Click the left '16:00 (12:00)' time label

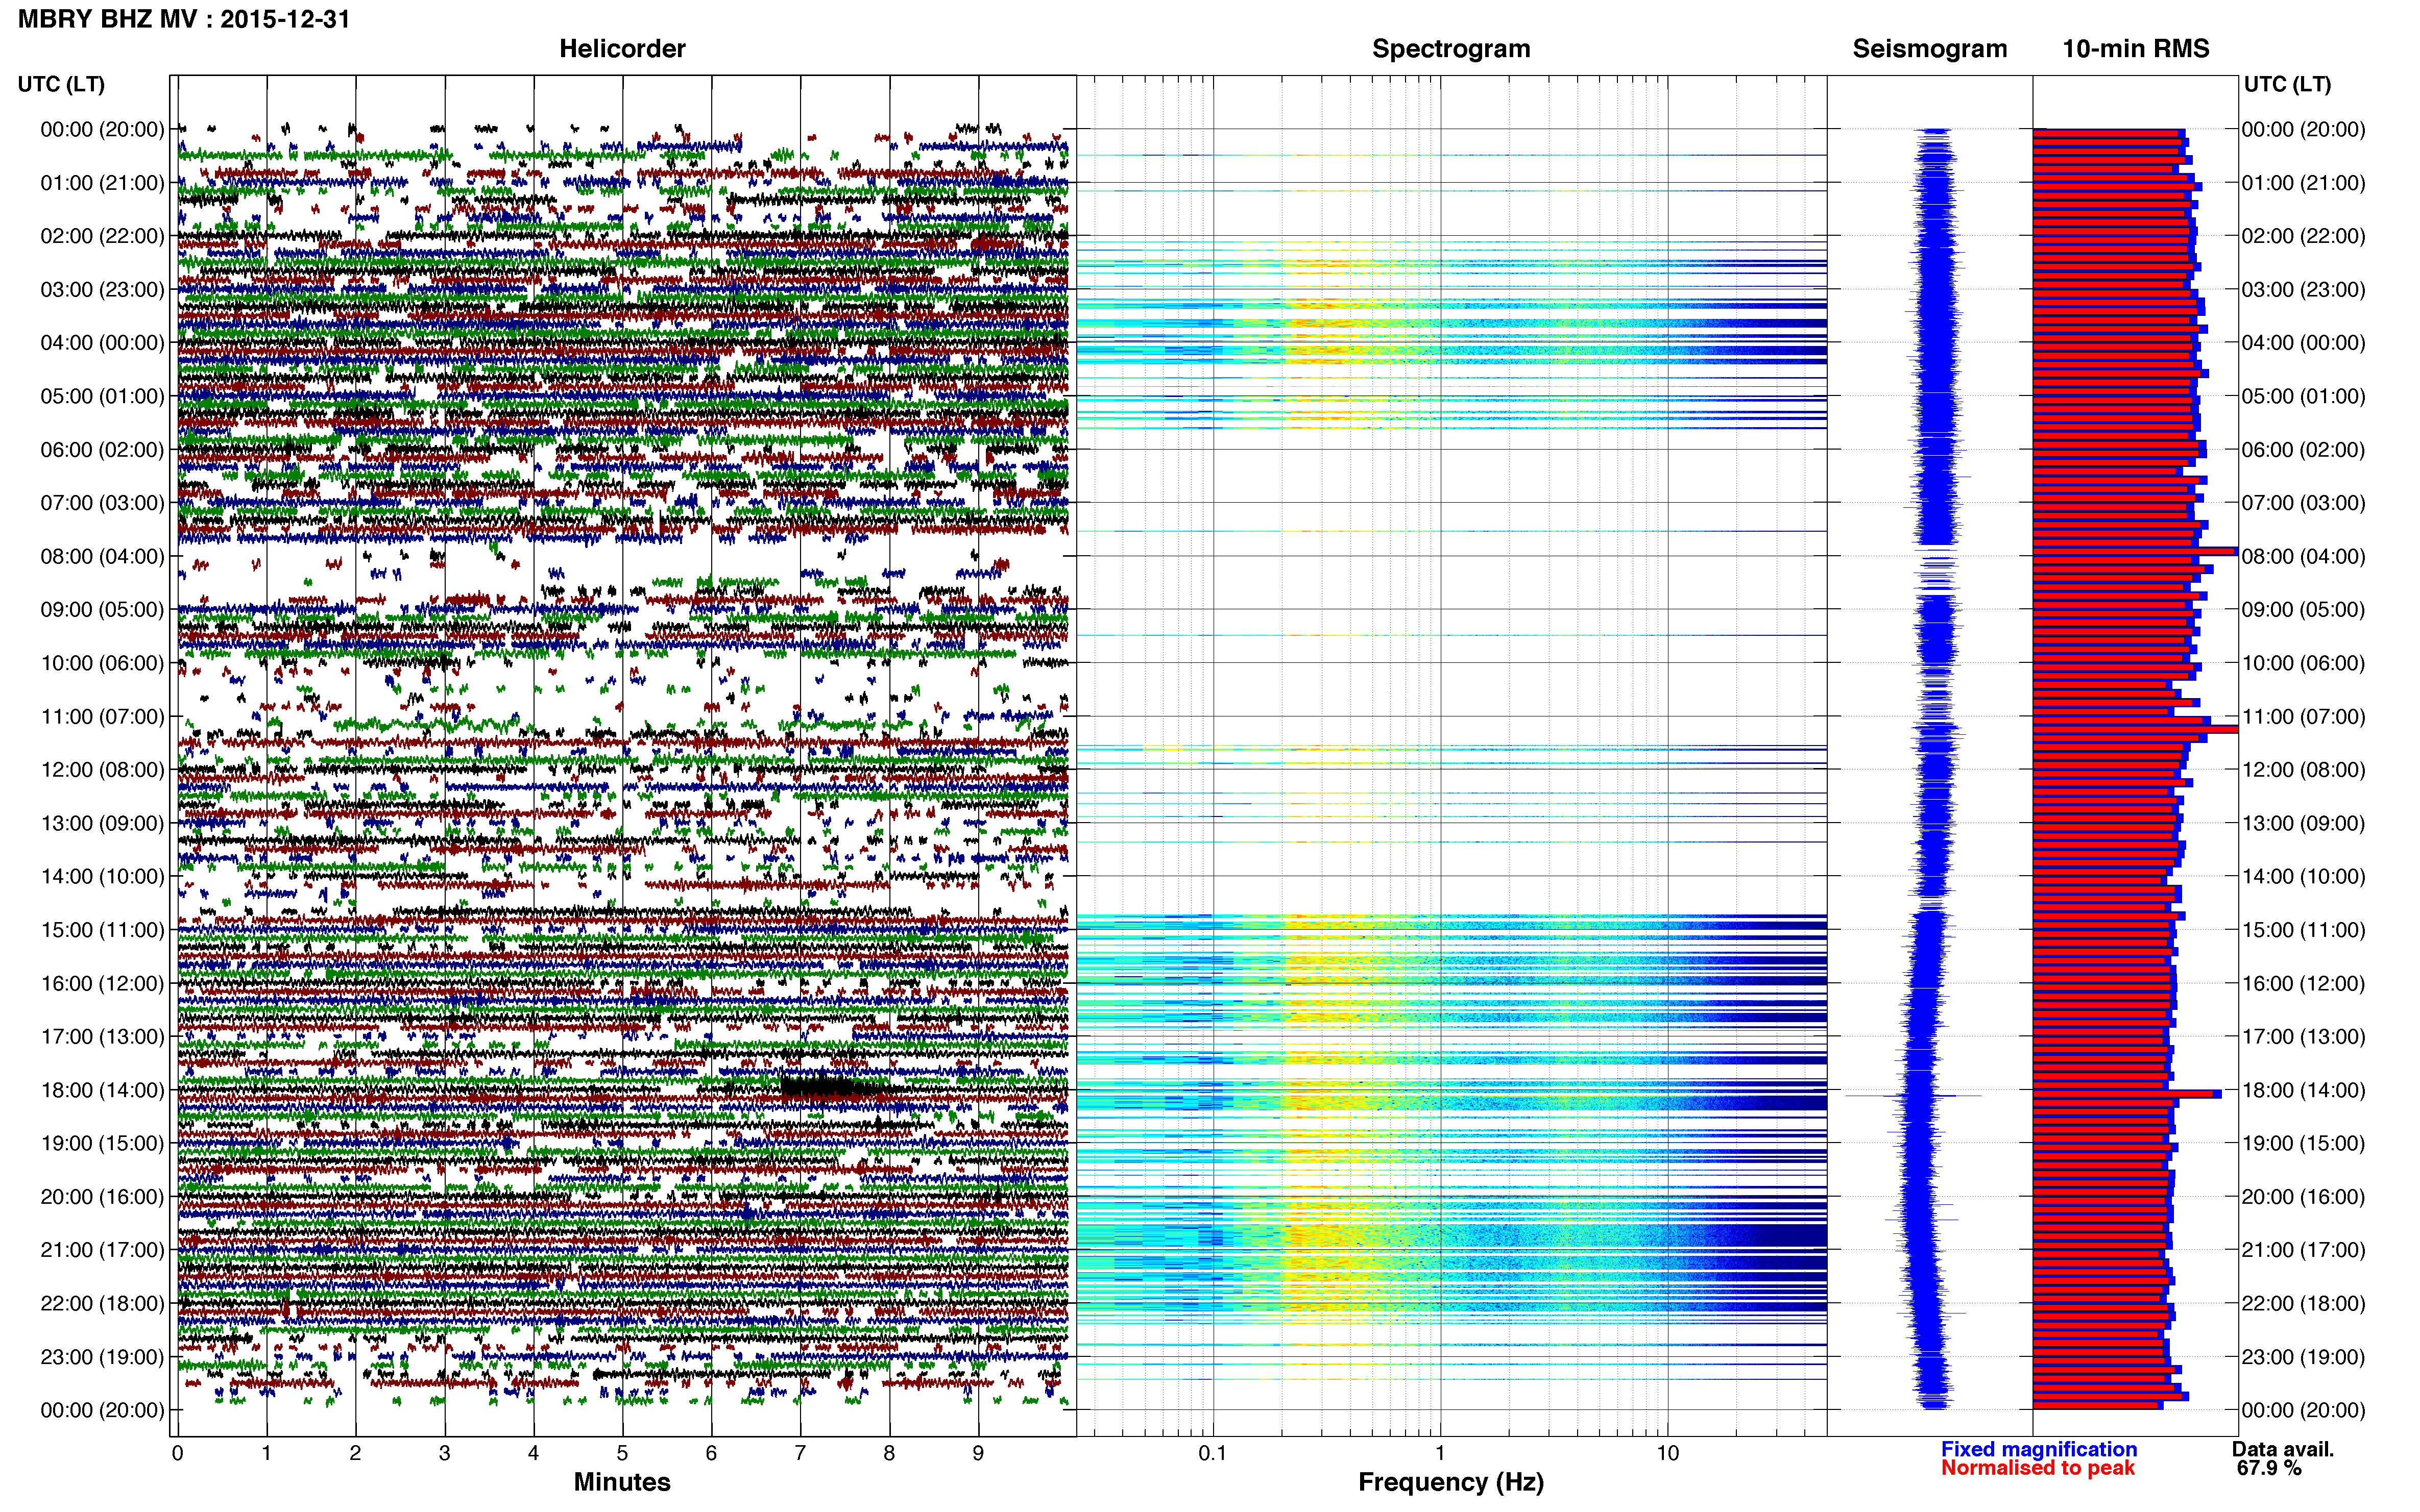tap(102, 983)
